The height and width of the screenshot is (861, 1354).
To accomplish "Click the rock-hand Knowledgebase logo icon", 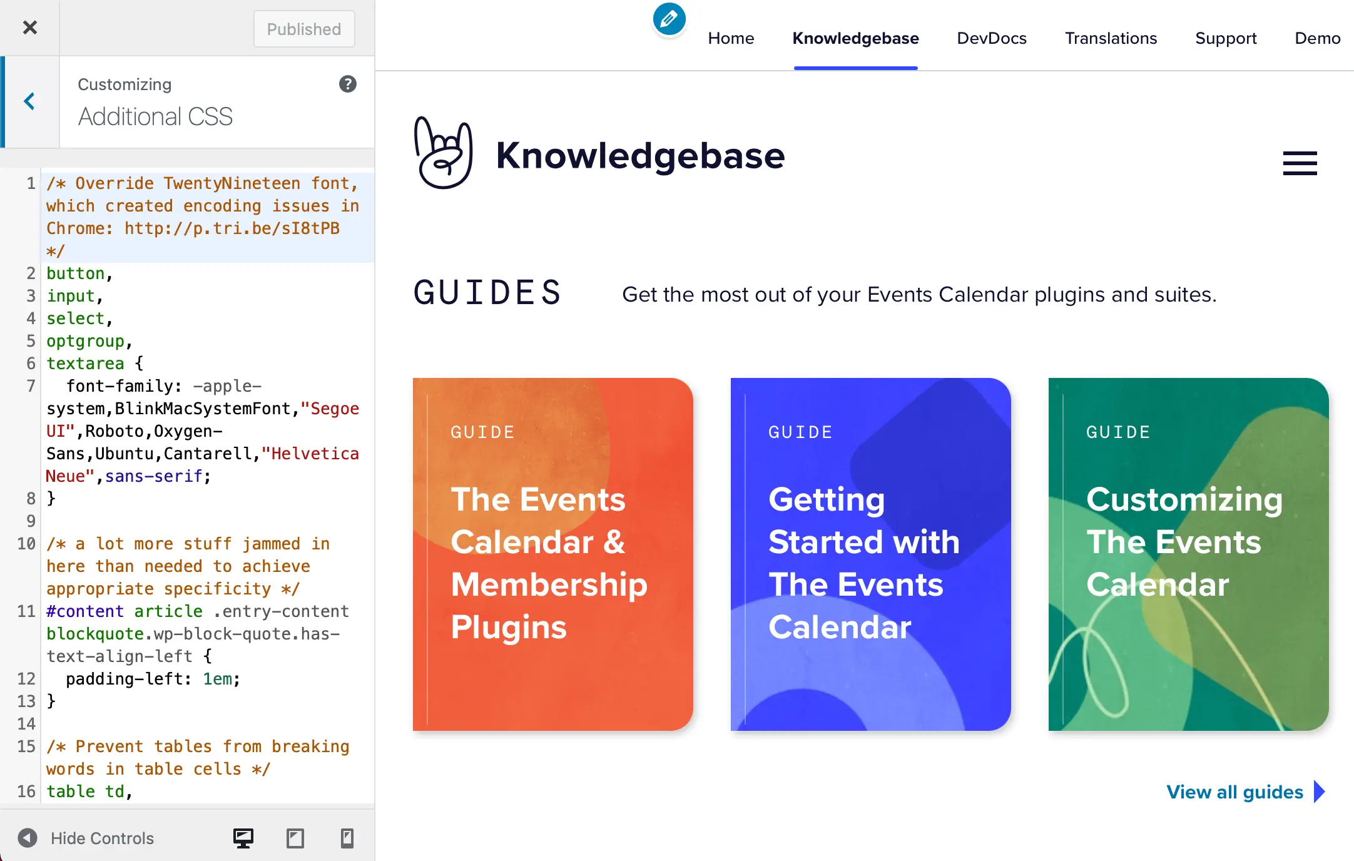I will tap(443, 153).
